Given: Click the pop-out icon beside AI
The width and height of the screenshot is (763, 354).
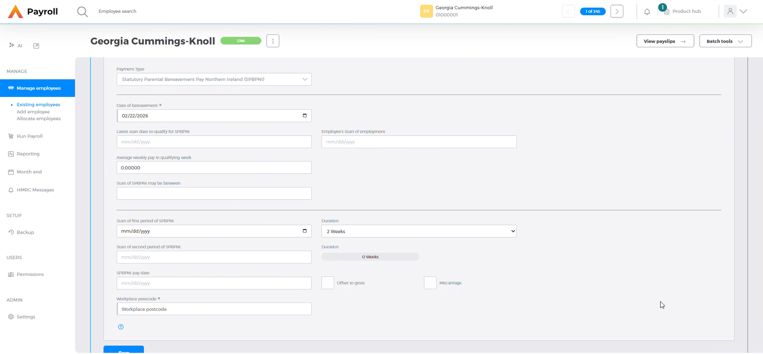Looking at the screenshot, I should pos(36,45).
